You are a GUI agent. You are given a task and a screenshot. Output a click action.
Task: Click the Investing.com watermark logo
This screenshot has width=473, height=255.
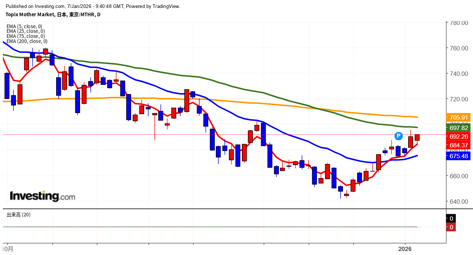coord(42,196)
